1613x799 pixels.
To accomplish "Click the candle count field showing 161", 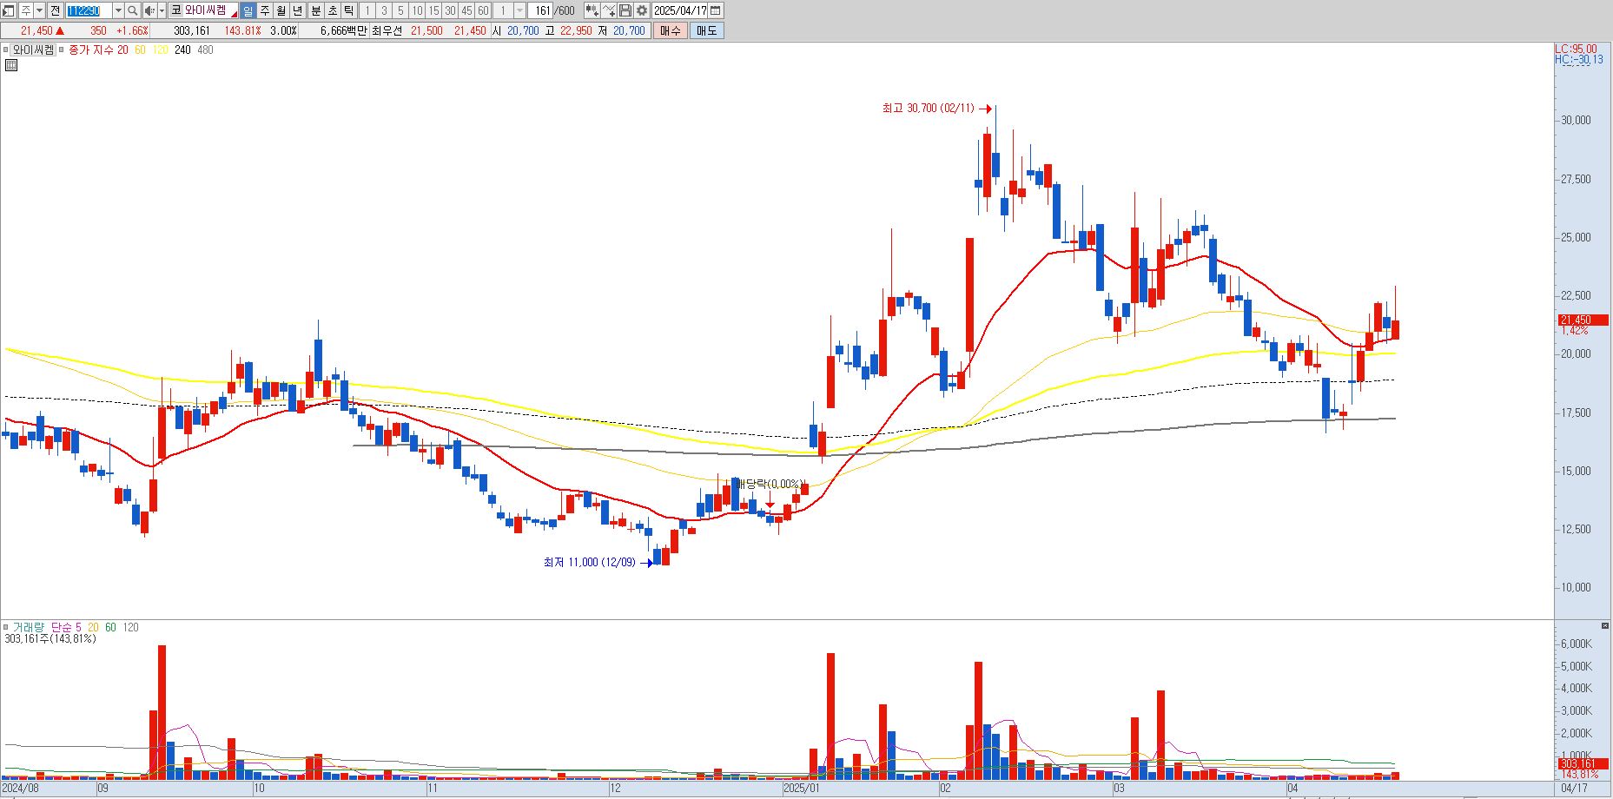I will [540, 10].
